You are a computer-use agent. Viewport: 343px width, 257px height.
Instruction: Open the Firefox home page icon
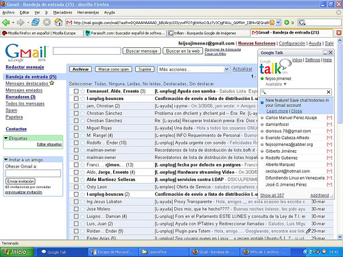(x=58, y=23)
